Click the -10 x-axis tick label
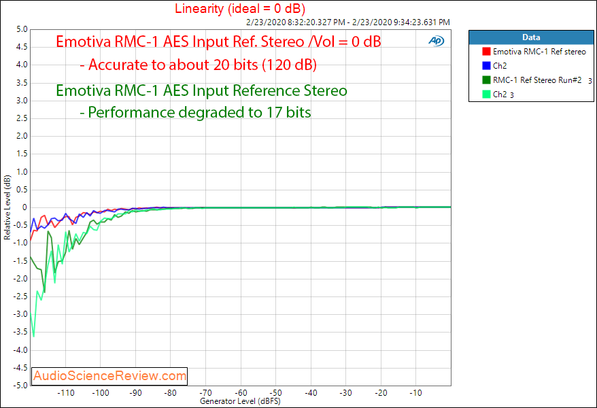The width and height of the screenshot is (597, 408). pos(415,393)
